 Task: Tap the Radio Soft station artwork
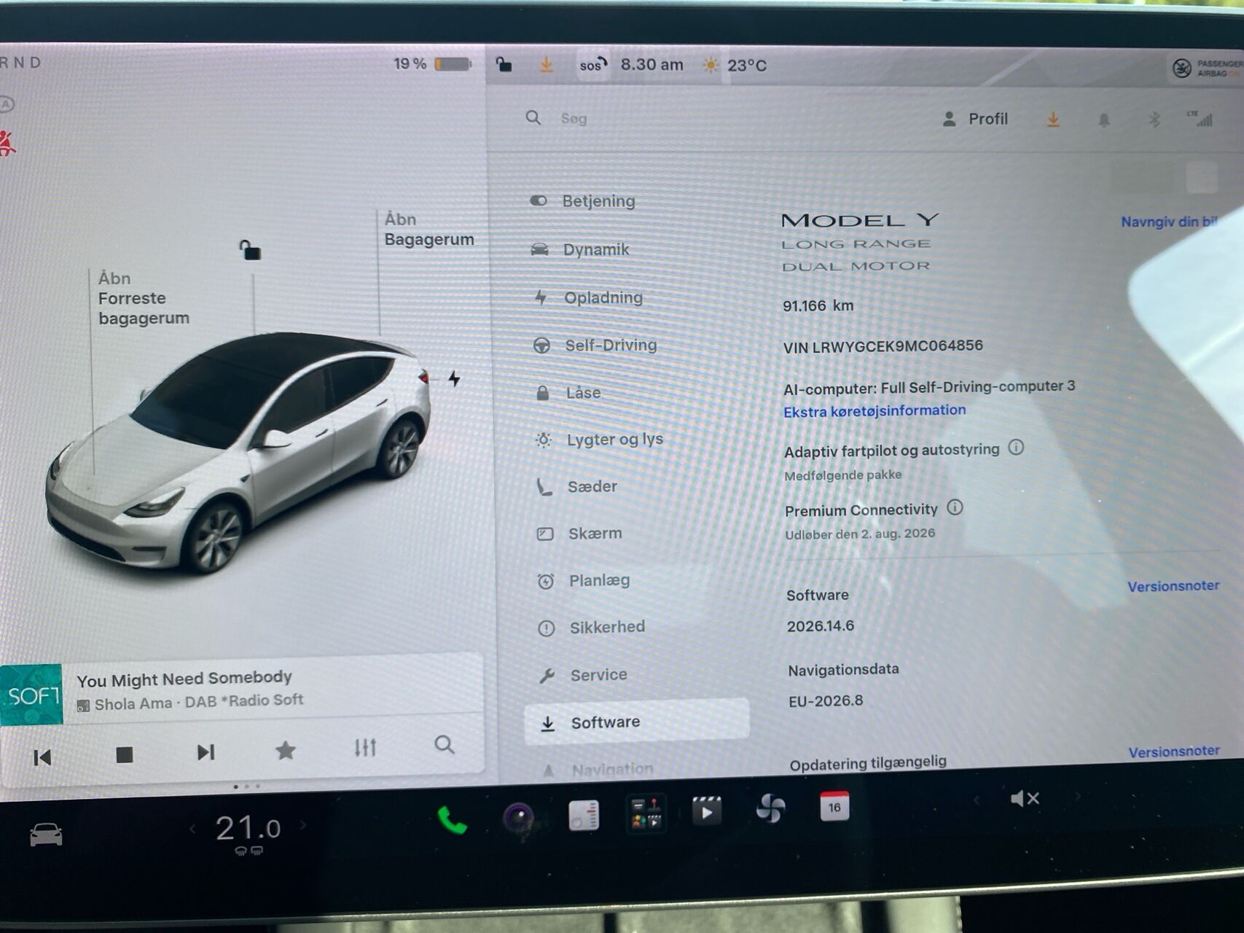point(31,695)
